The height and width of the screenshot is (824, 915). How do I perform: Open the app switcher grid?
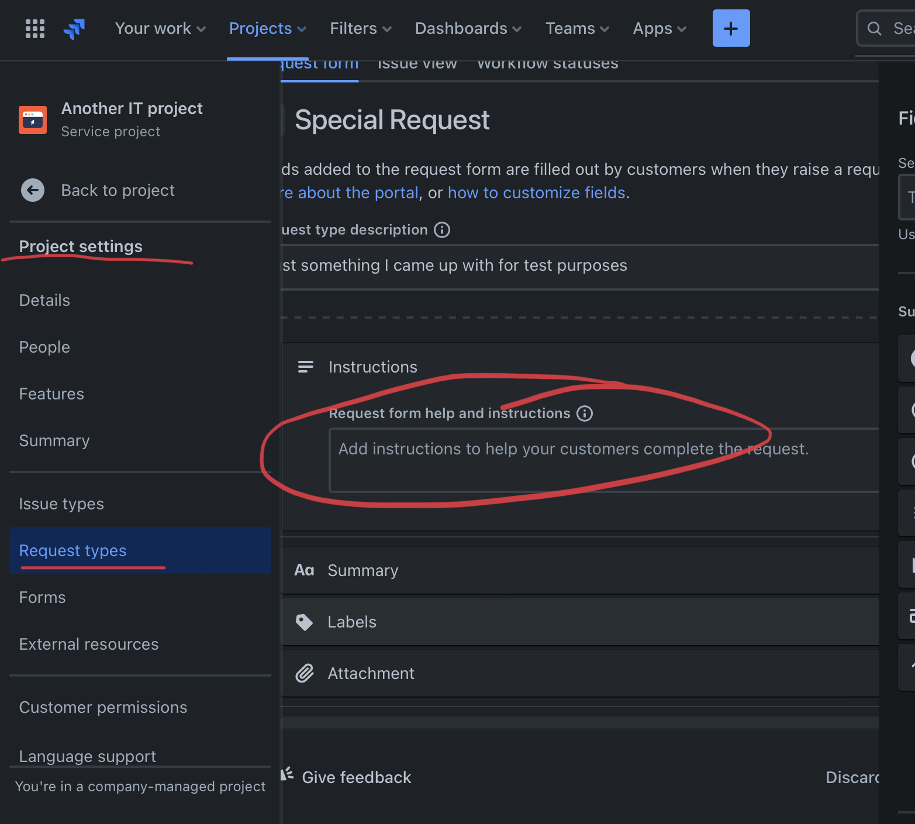[34, 27]
